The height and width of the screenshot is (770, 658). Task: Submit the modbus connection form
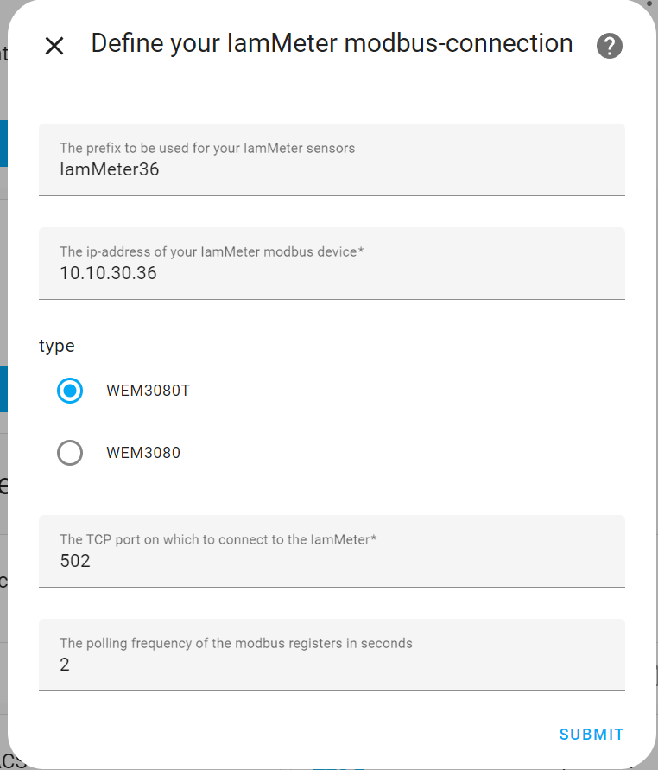point(592,735)
